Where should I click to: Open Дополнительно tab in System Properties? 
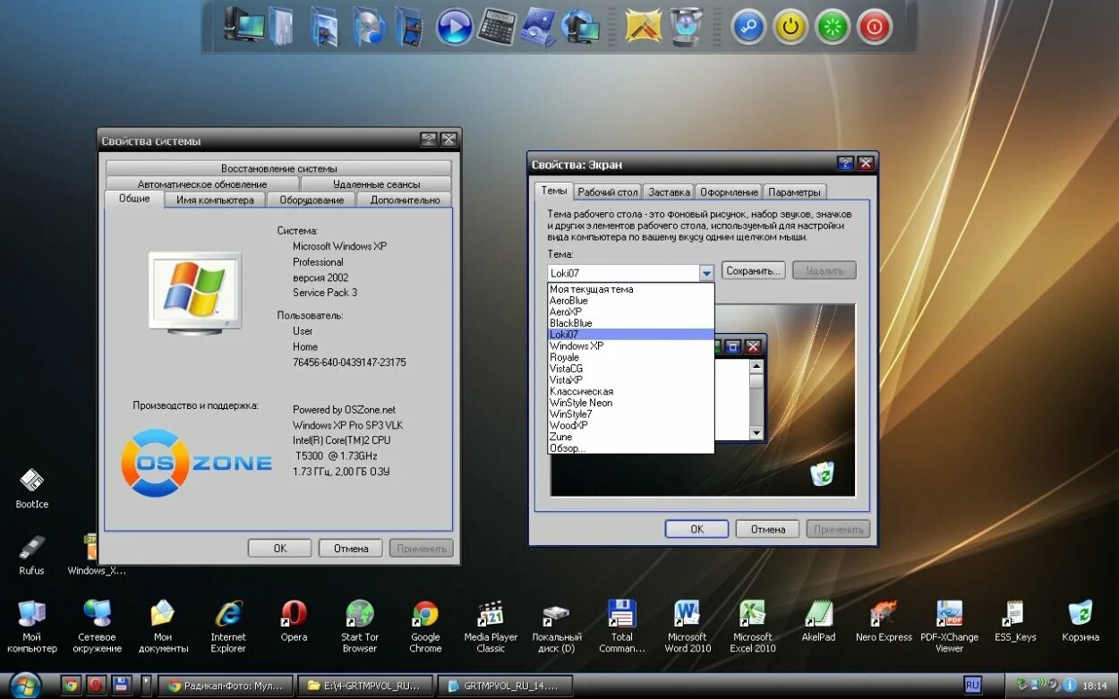point(405,200)
